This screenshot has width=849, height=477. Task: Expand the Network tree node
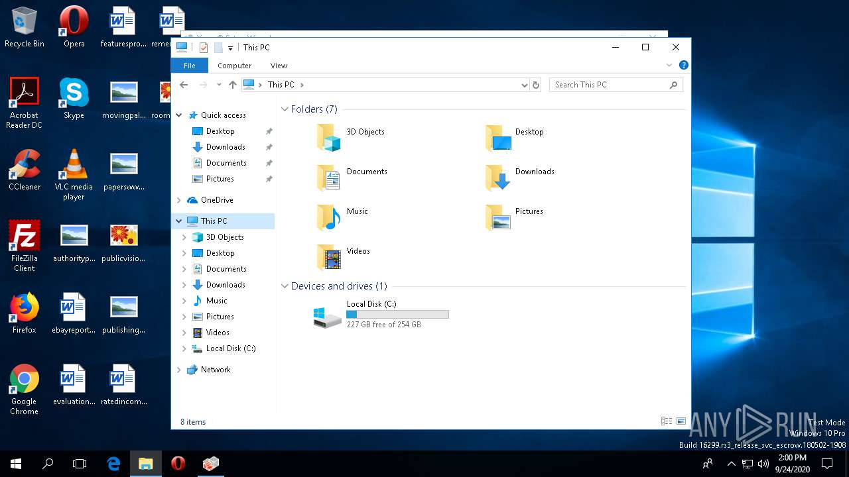point(179,370)
